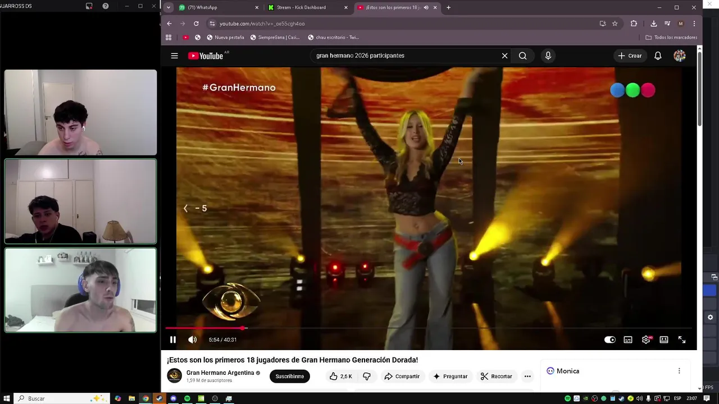This screenshot has width=719, height=404.
Task: Open Chrome three-dot menu
Action: point(694,24)
